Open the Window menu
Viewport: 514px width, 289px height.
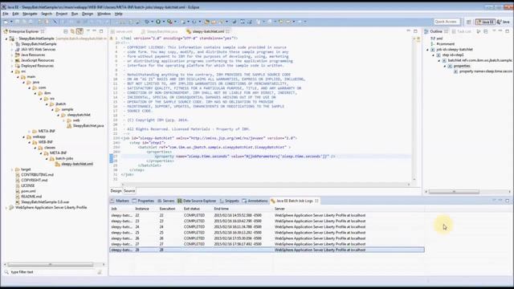click(104, 14)
